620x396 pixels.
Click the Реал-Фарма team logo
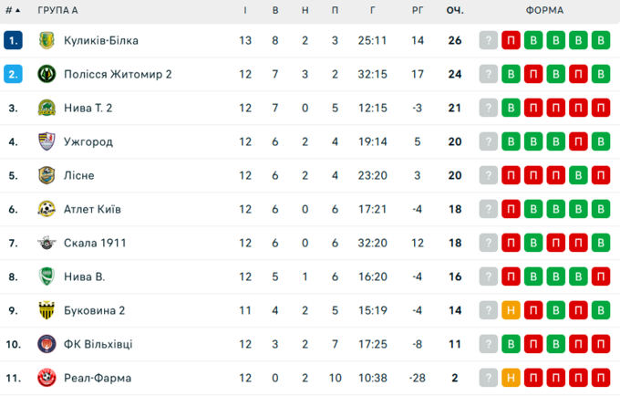47,378
